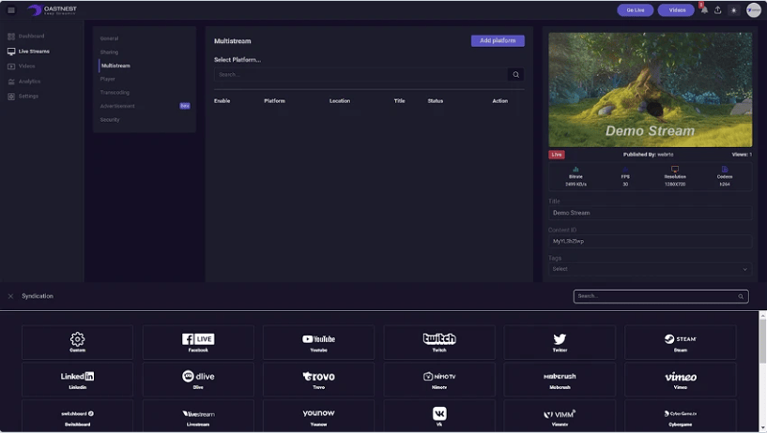Viewport: 767px width, 433px height.
Task: Click the Syndication search magnifier icon
Action: tap(741, 296)
